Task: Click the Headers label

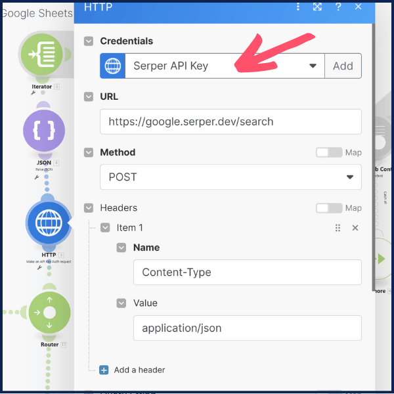Action: 119,208
